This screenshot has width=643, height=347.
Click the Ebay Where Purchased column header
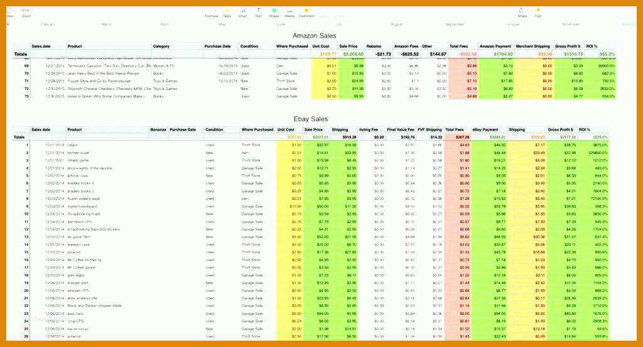click(x=257, y=129)
